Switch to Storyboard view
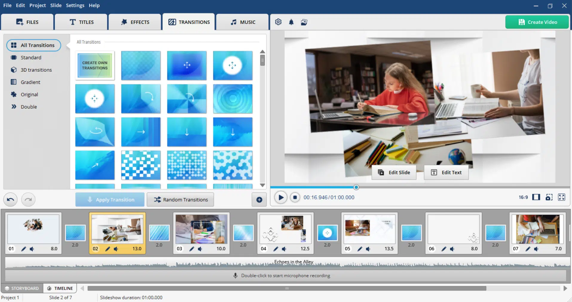 (22, 288)
